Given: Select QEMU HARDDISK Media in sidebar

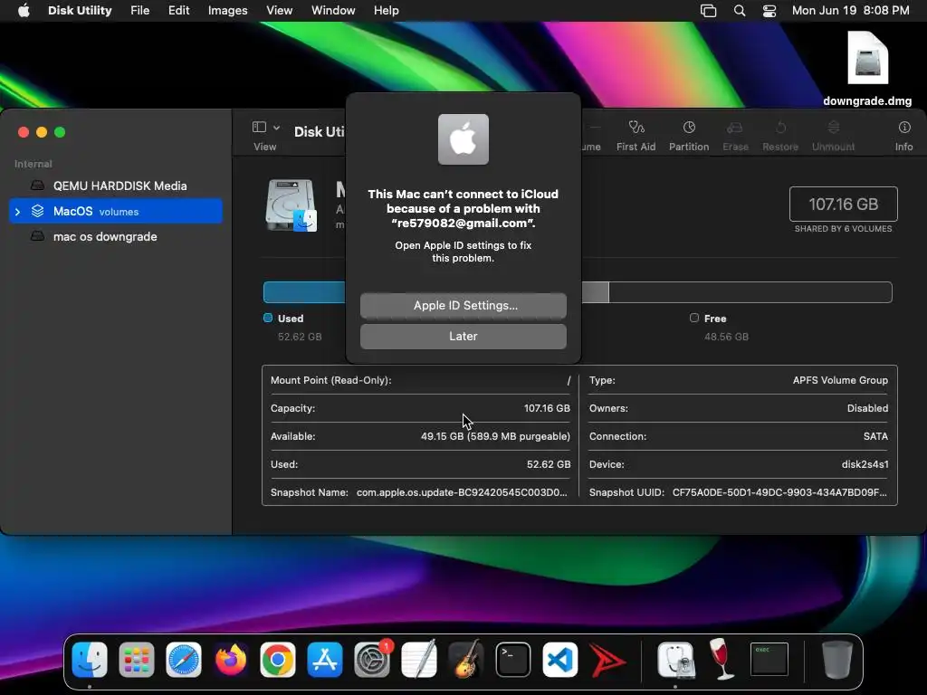Looking at the screenshot, I should pos(120,186).
